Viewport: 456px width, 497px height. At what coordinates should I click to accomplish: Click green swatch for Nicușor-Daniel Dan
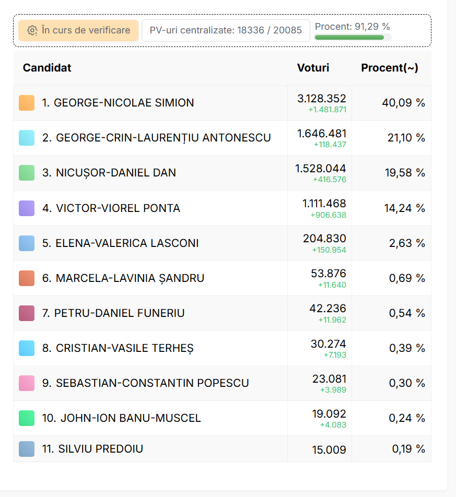pos(27,173)
